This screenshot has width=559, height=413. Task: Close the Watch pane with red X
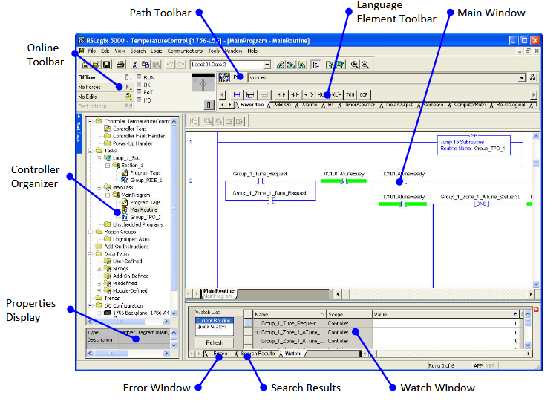click(536, 310)
